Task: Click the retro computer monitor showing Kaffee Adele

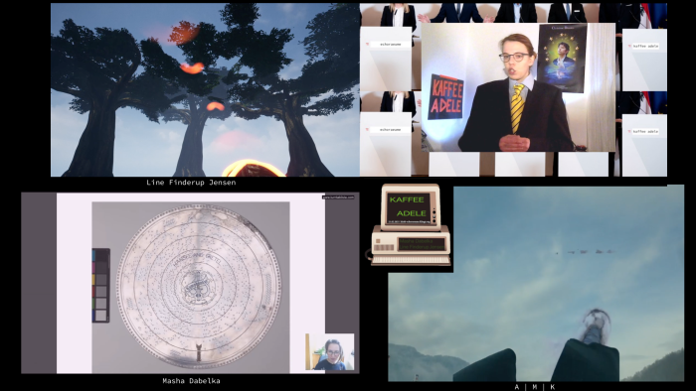Action: 410,207
